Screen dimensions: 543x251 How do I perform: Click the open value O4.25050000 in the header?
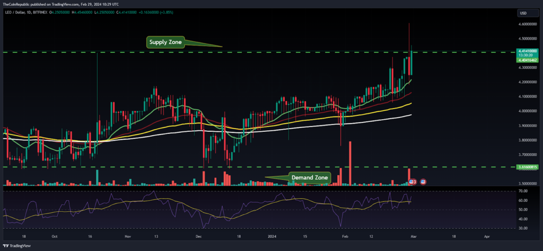click(60, 12)
